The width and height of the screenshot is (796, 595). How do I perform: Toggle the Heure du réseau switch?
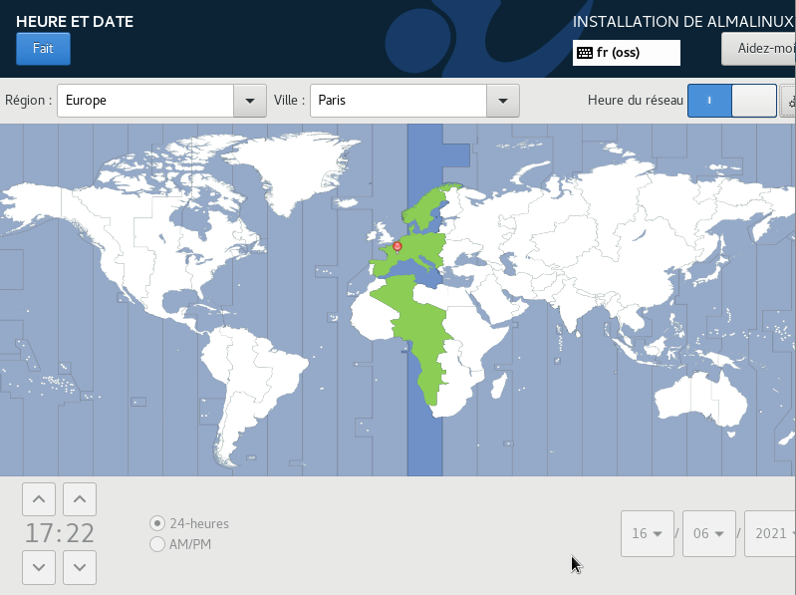click(x=731, y=101)
